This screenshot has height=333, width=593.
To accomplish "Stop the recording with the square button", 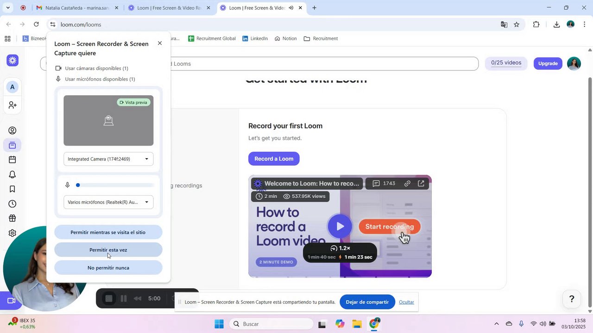I will pyautogui.click(x=109, y=299).
